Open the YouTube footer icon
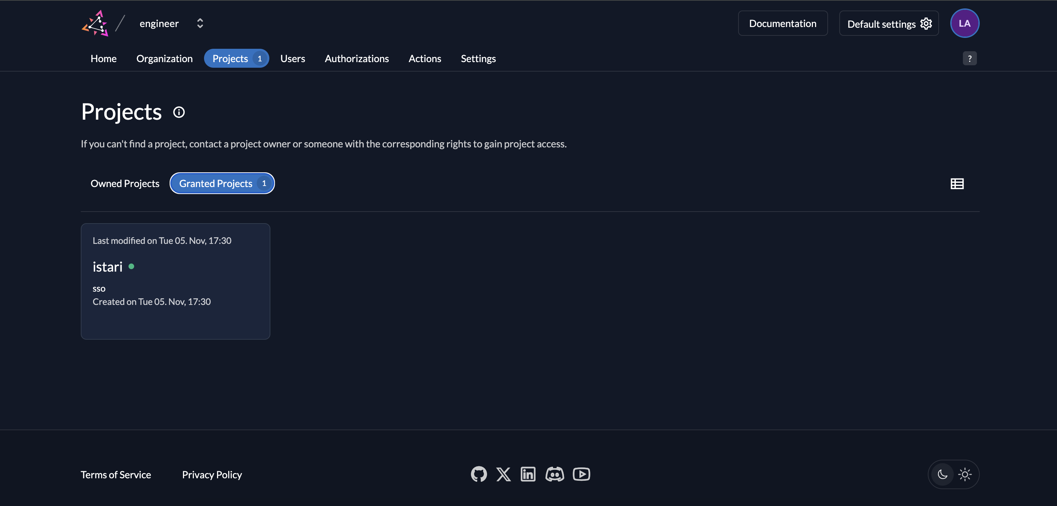Viewport: 1057px width, 506px height. (x=582, y=474)
